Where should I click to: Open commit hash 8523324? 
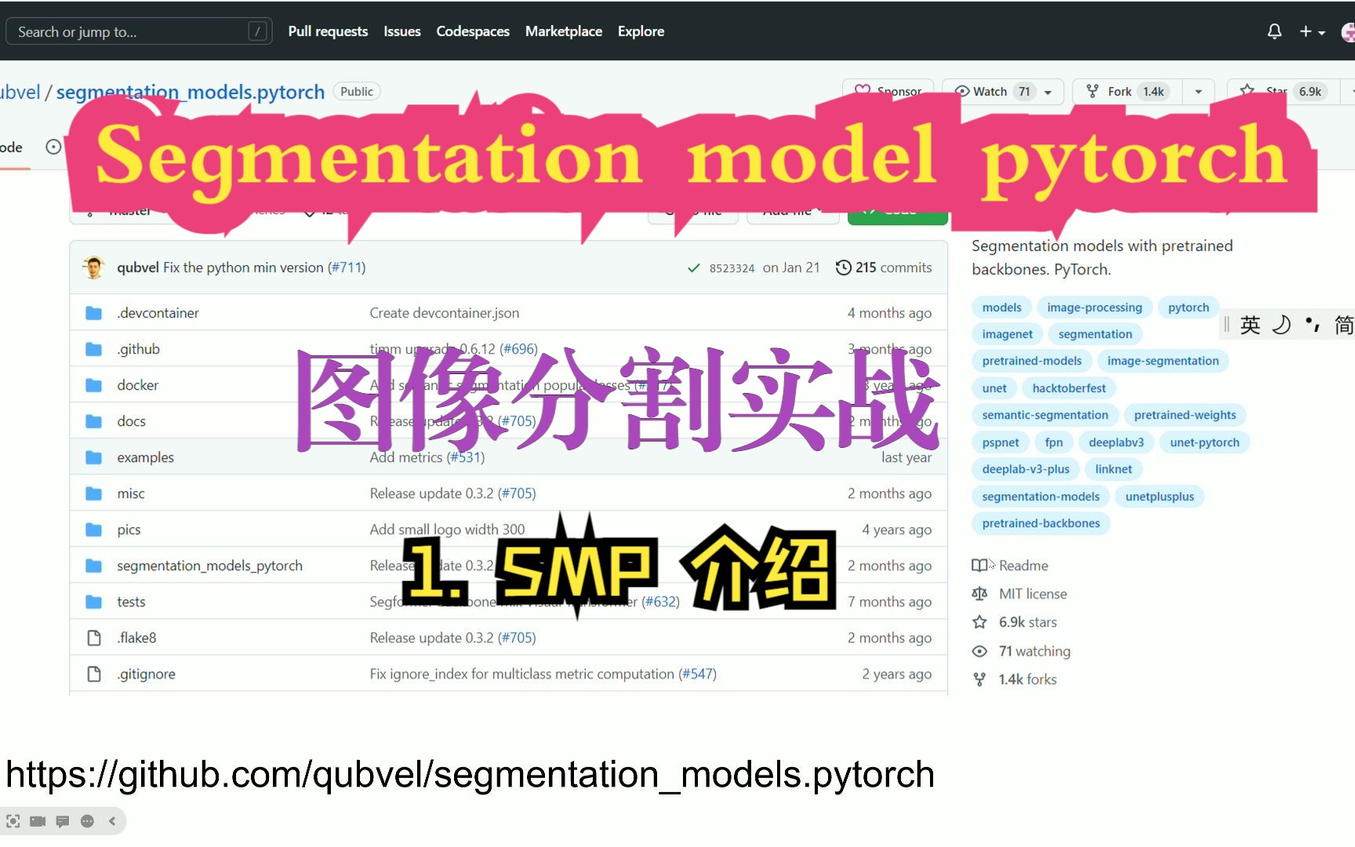click(x=732, y=268)
